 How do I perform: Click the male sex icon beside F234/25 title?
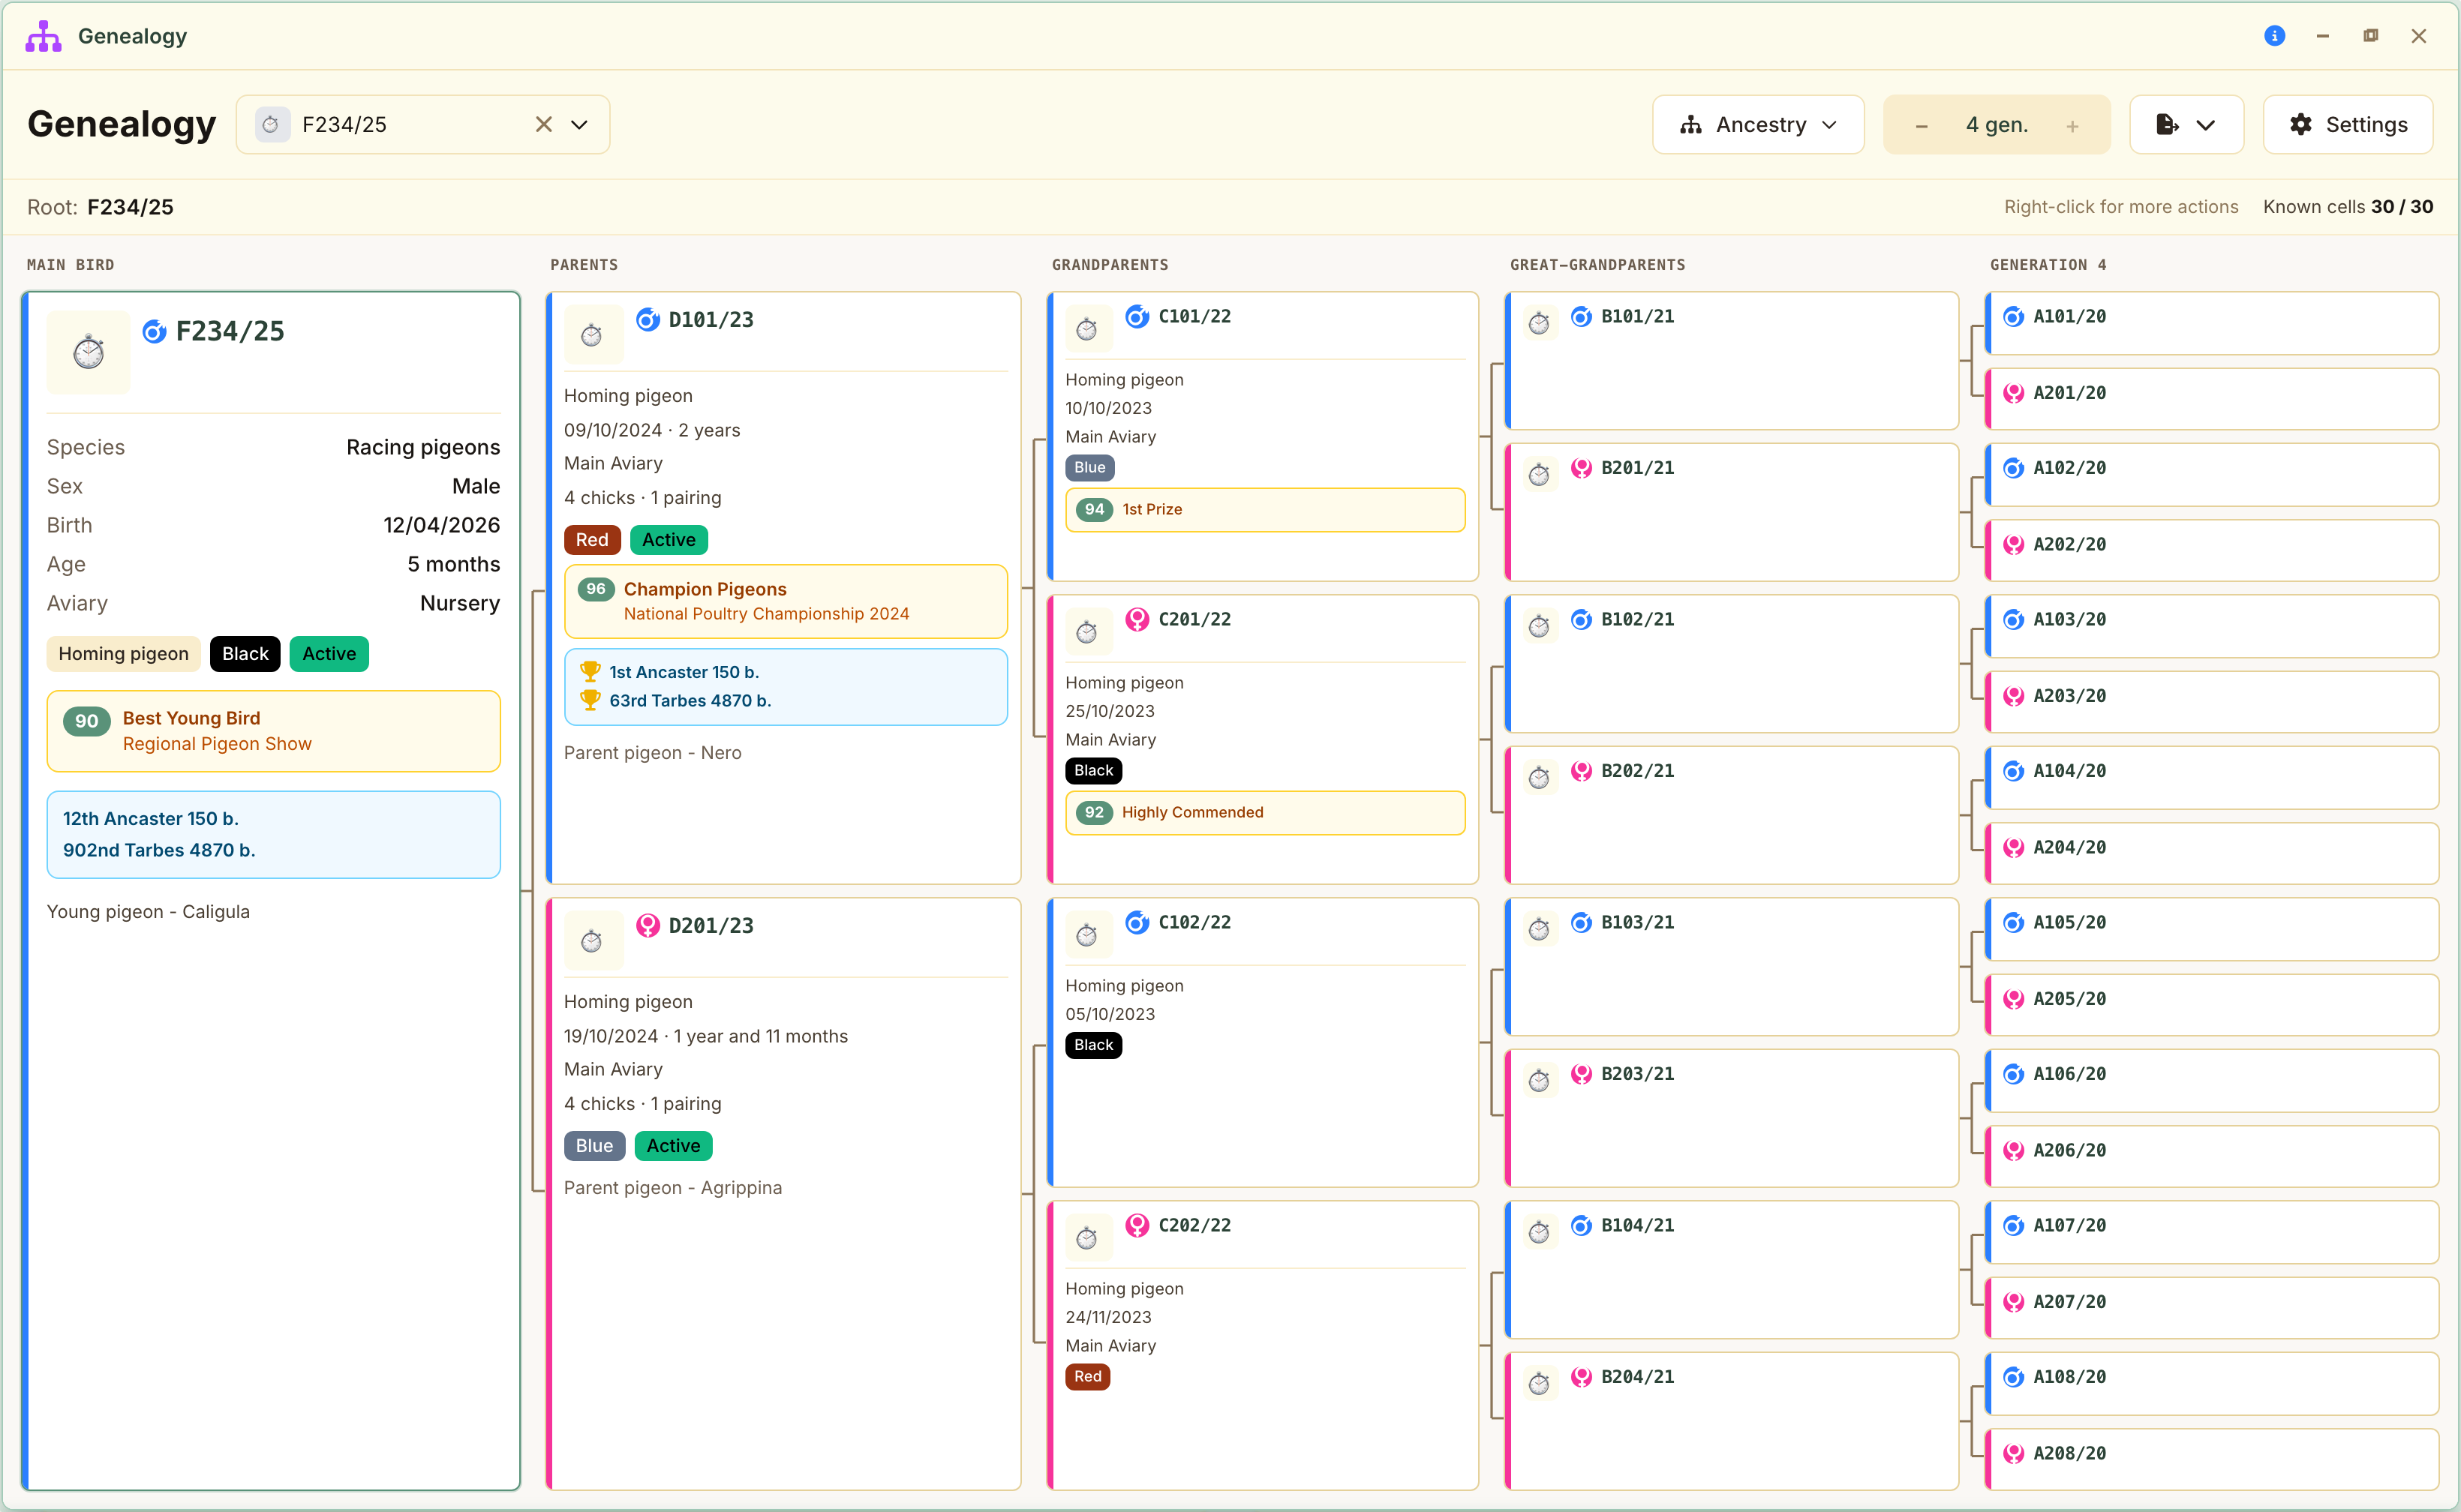click(154, 331)
